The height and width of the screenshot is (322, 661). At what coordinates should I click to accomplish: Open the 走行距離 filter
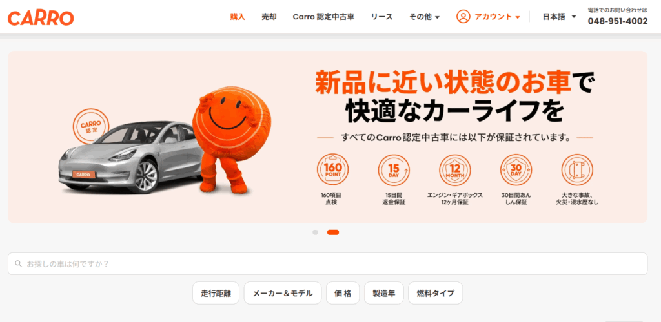point(216,293)
